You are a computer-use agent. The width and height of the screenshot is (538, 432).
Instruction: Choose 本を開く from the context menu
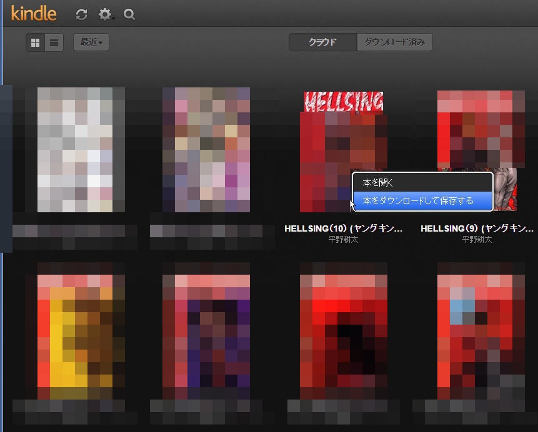point(422,183)
